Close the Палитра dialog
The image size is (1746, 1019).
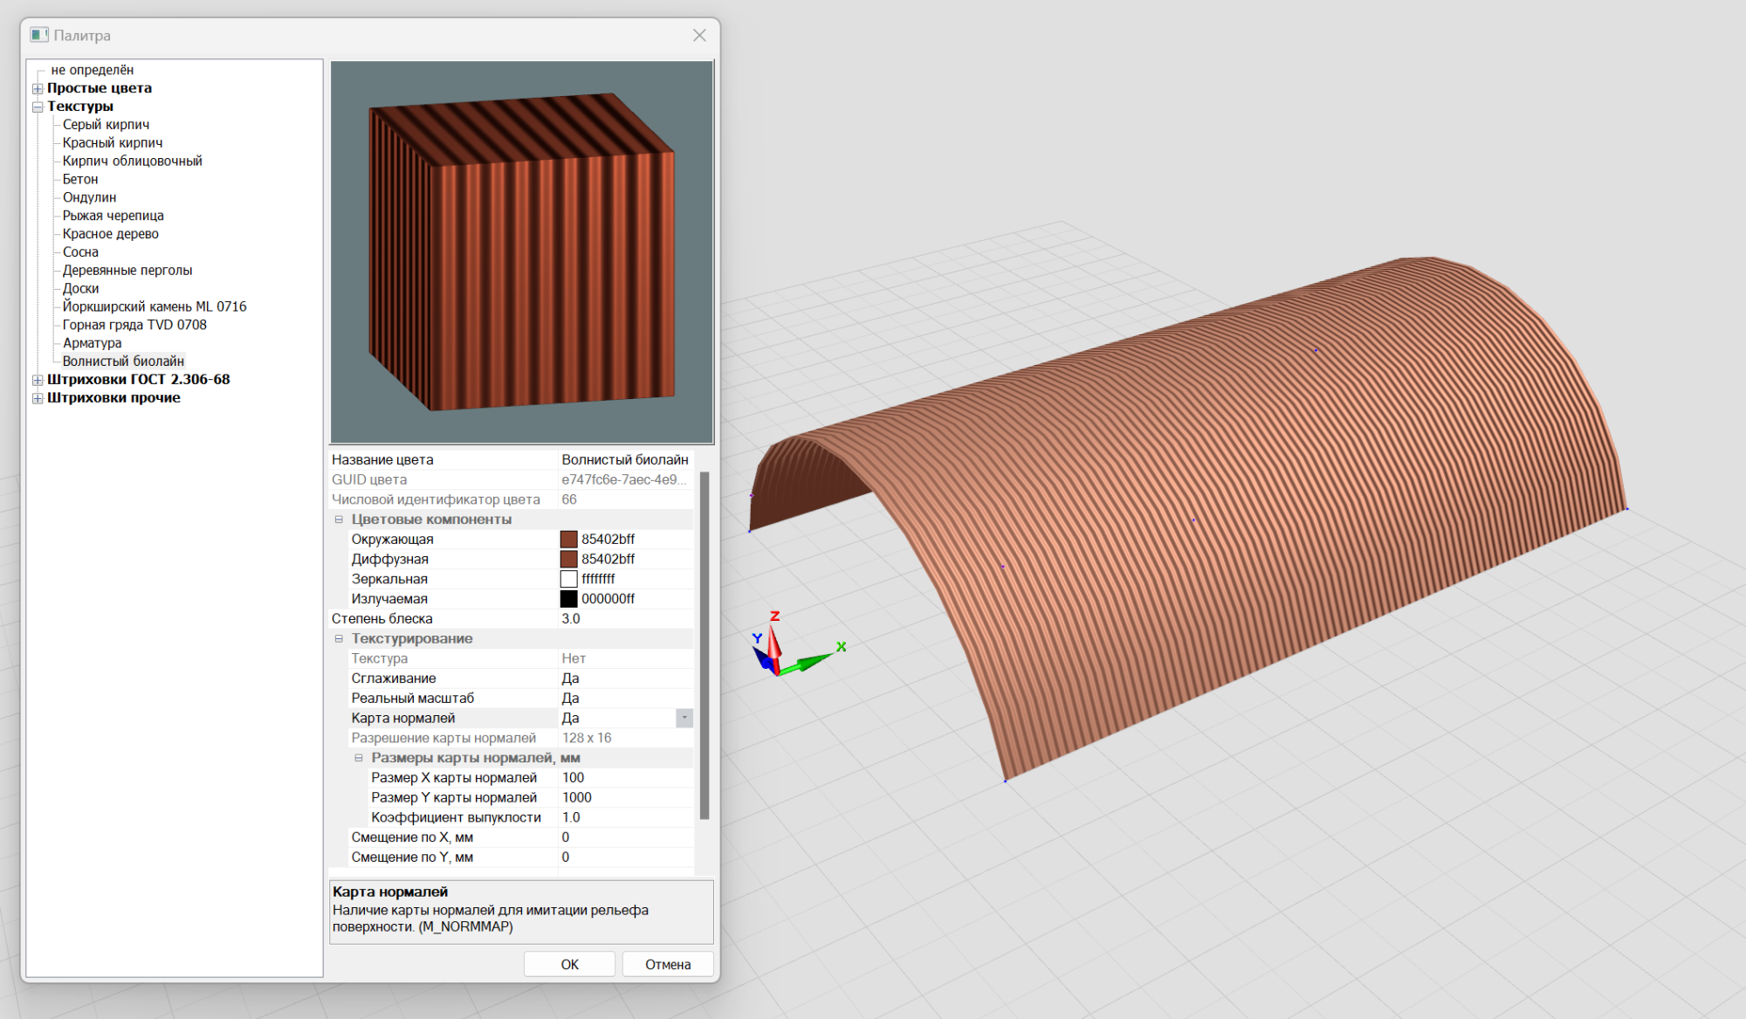(699, 35)
